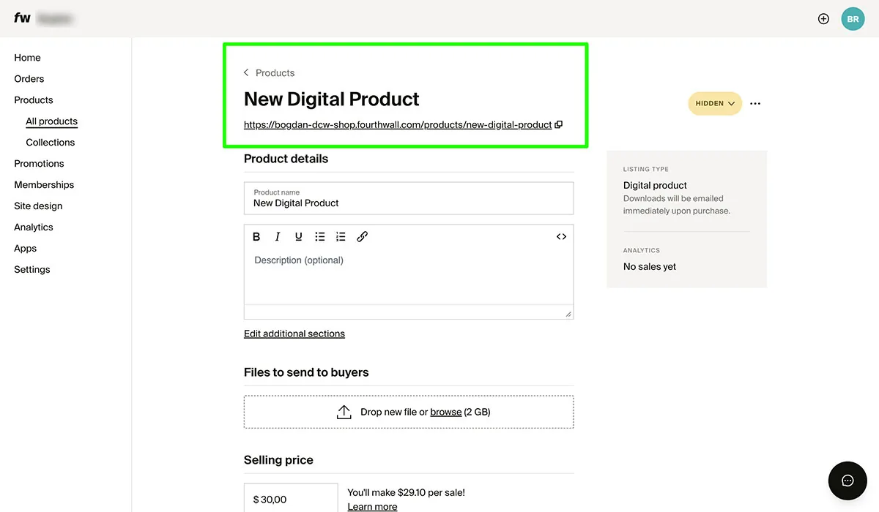Click browse to upload a file
879x512 pixels.
pos(446,411)
